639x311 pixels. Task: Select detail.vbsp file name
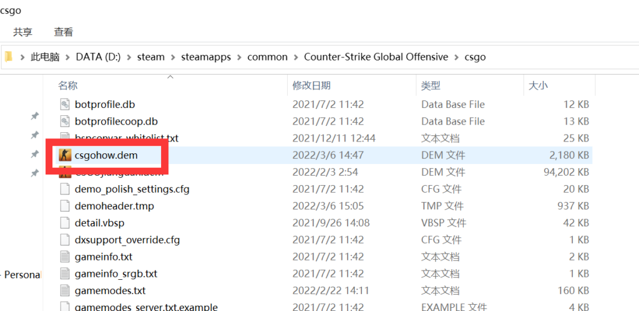[x=100, y=223]
